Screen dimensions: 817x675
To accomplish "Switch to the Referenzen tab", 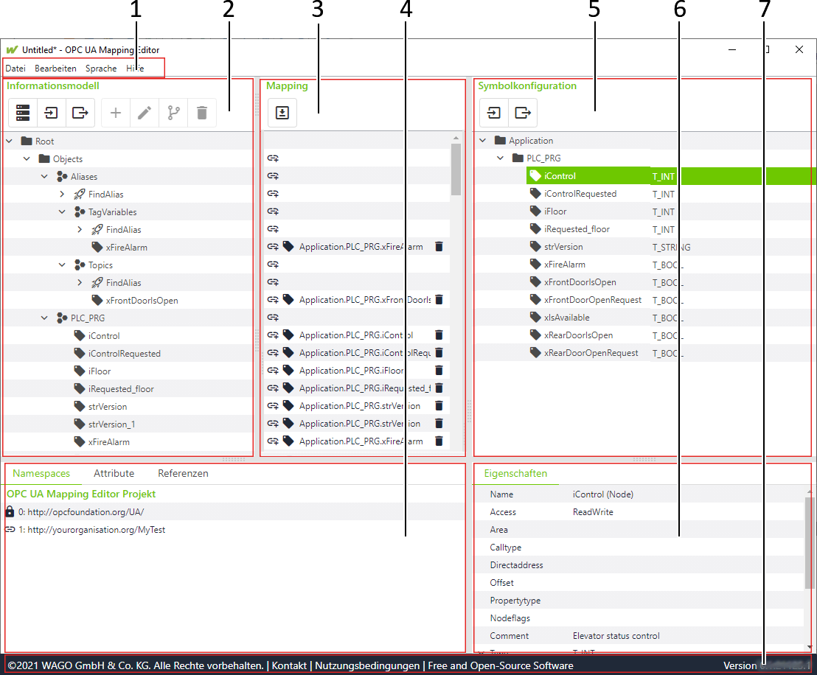I will [x=183, y=473].
